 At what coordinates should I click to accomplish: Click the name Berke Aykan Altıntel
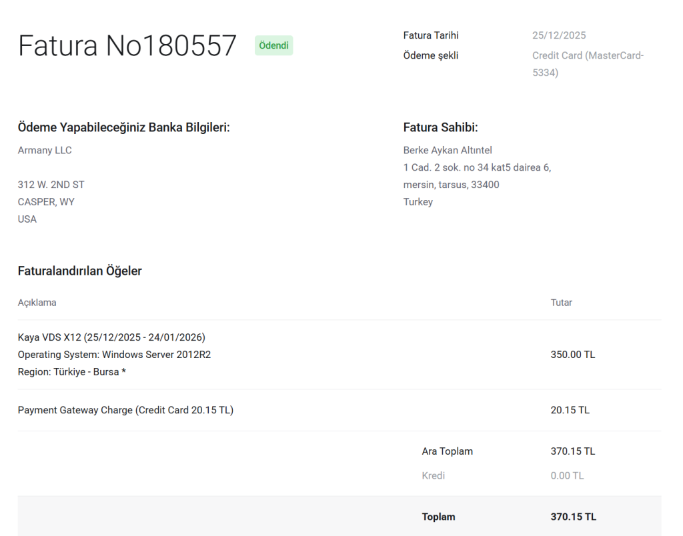(448, 150)
